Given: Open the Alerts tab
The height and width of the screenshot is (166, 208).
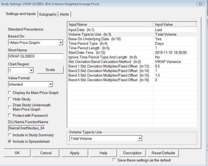Looking at the screenshot, I should tap(64, 14).
